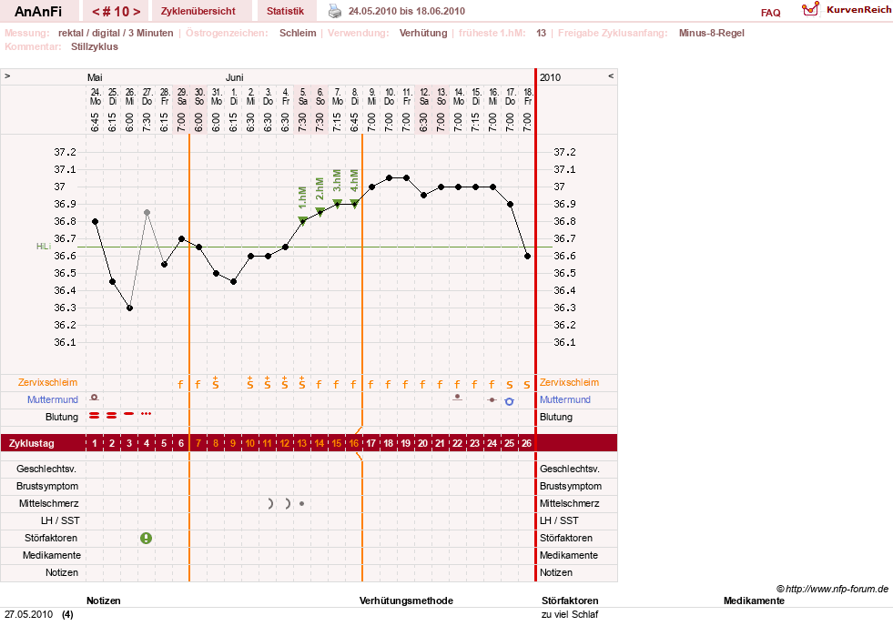This screenshot has height=636, width=893.
Task: Click the 1.hM green triangle marker
Action: 303,221
